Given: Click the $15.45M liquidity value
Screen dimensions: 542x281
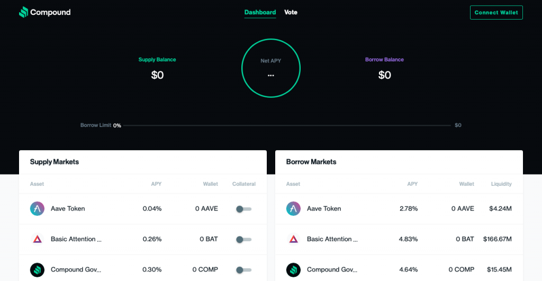Looking at the screenshot, I should (x=499, y=269).
